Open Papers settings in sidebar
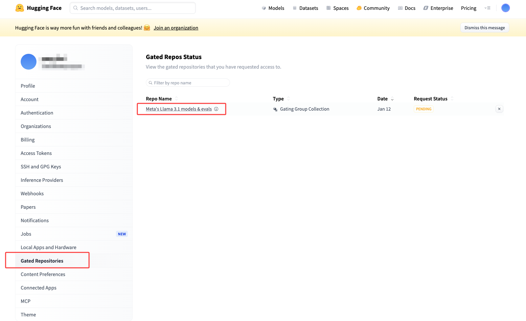Screen dimensions: 526x321 [x=74, y=207]
